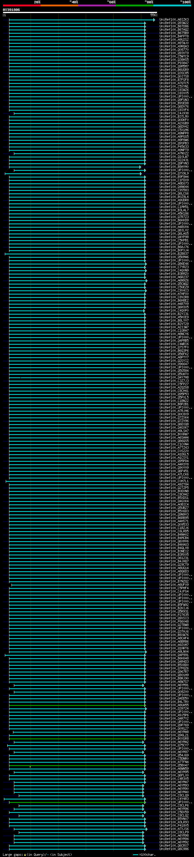Click the UniRef100_C4J938 label
Viewport: 194px width, 857px height.
pos(174,113)
